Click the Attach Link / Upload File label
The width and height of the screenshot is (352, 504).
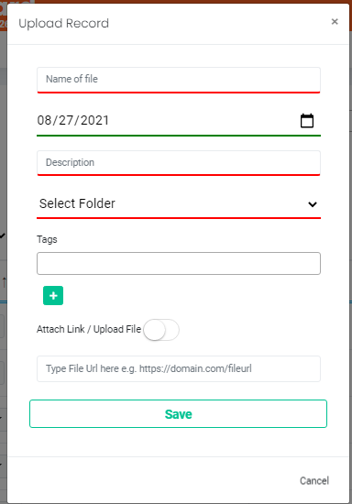(x=89, y=329)
